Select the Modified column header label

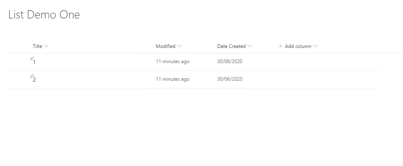click(166, 46)
